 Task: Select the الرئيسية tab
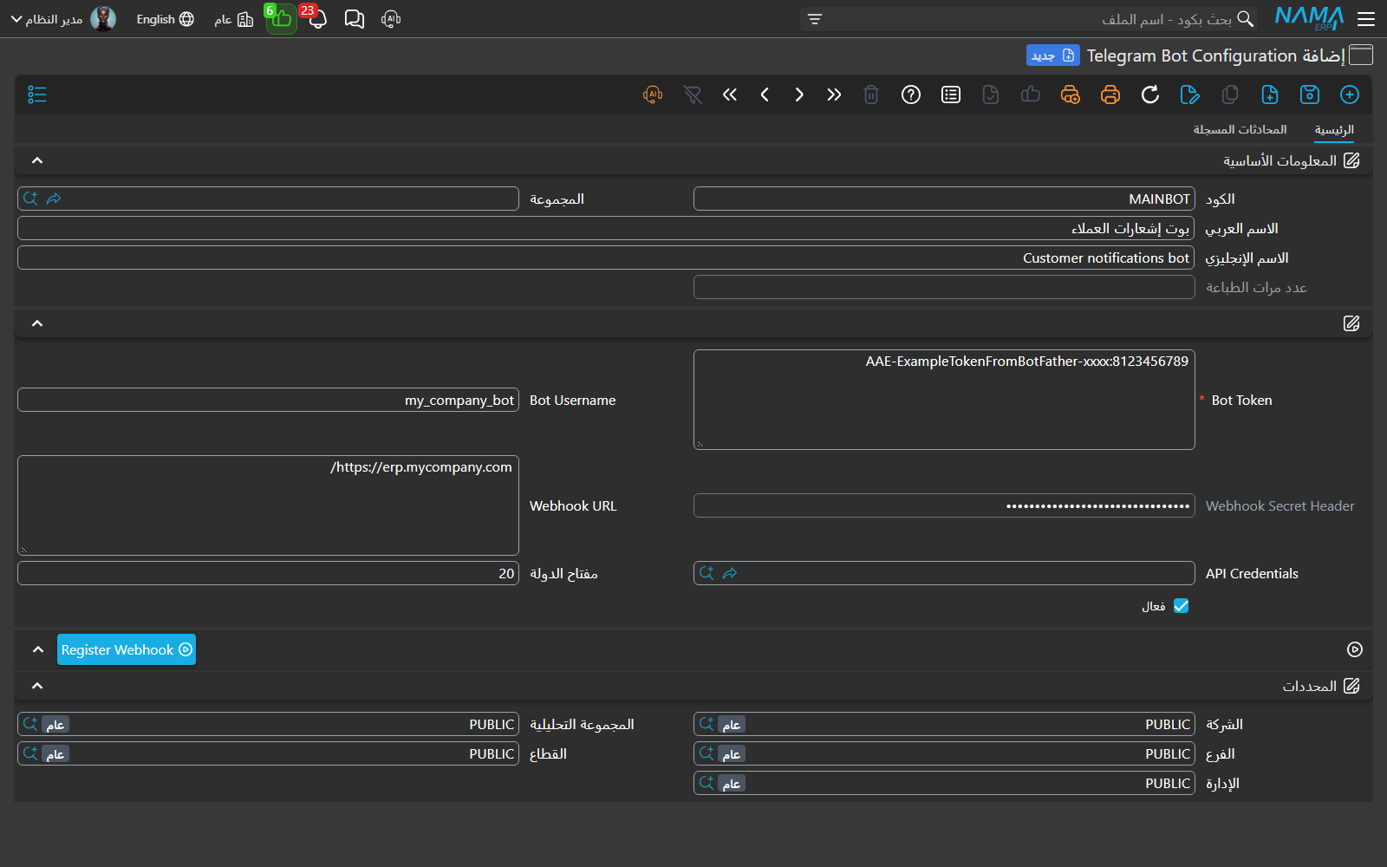(1334, 129)
